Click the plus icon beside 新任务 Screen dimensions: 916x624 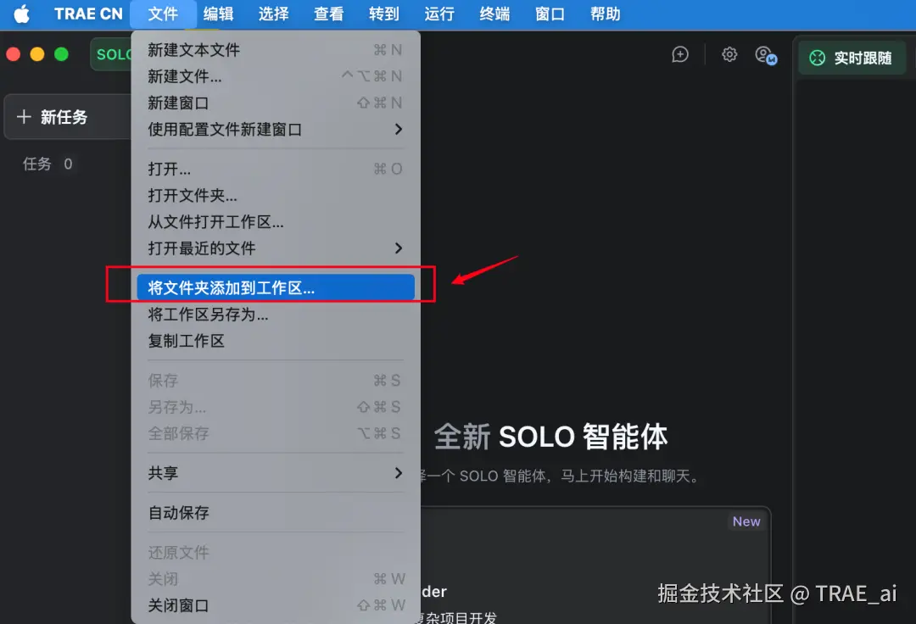tap(24, 117)
